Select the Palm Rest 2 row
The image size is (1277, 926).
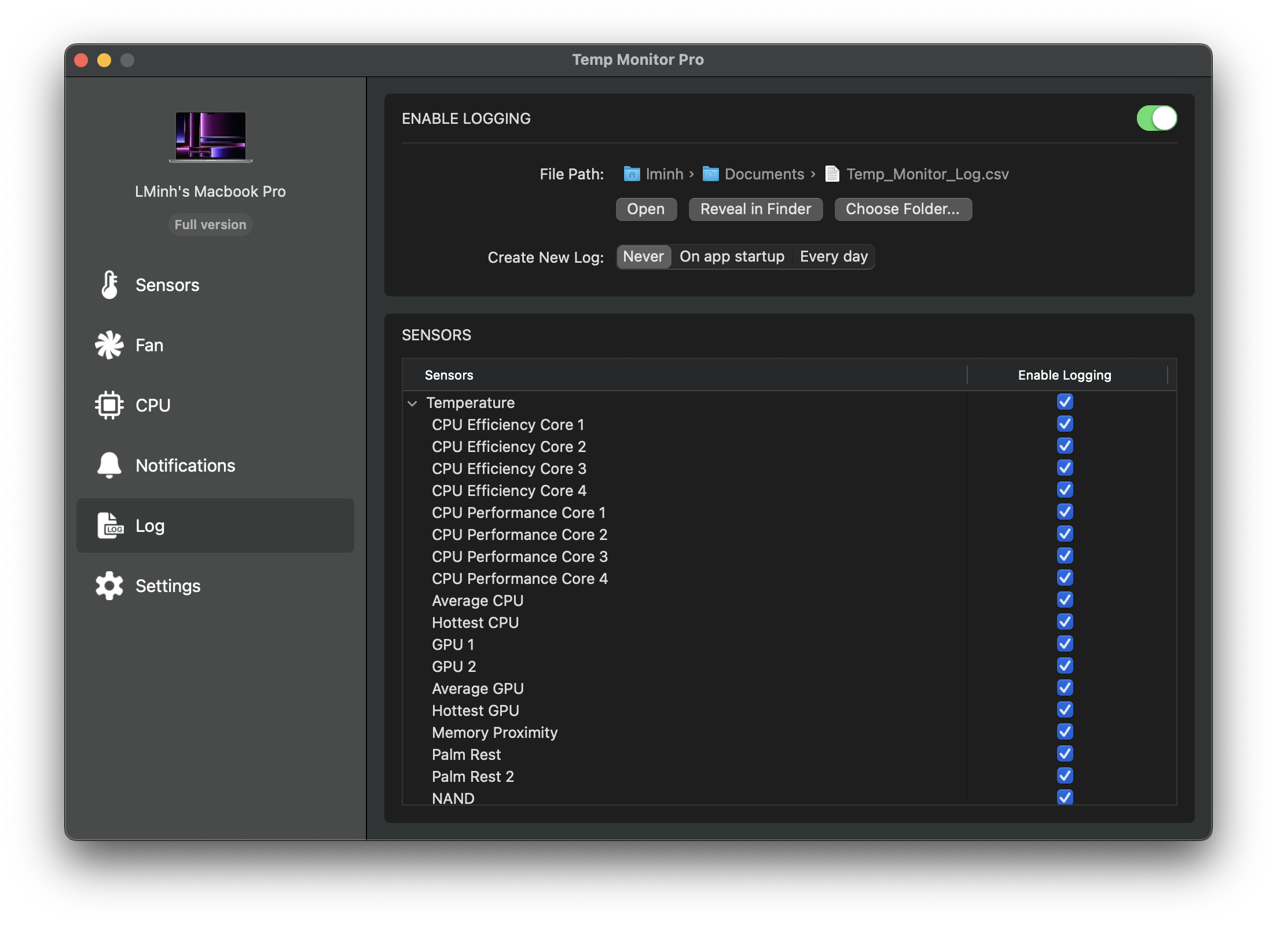(790, 777)
